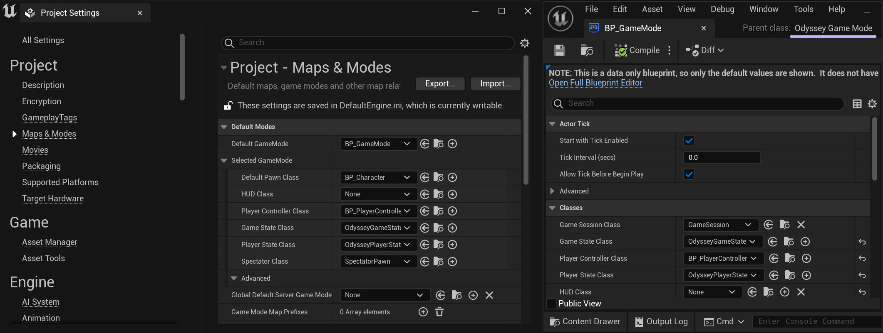Open the Asset menu
This screenshot has width=883, height=333.
[652, 9]
